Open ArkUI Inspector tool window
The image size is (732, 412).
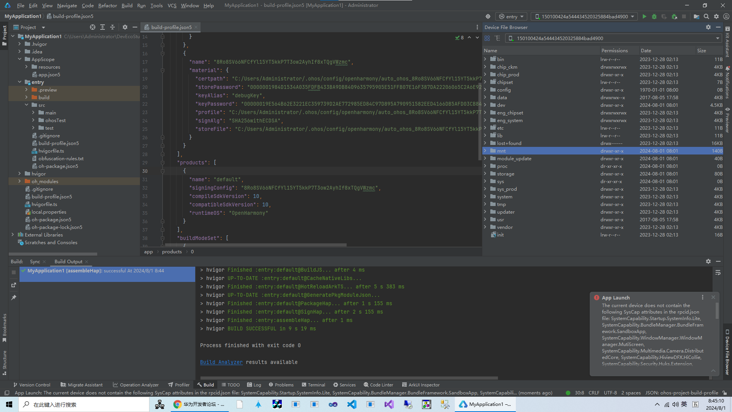pyautogui.click(x=421, y=385)
